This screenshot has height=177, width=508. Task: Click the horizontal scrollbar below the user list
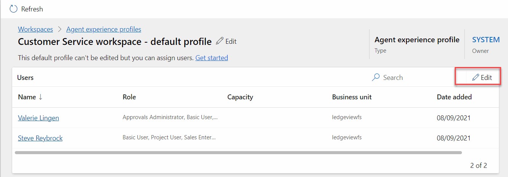238,153
